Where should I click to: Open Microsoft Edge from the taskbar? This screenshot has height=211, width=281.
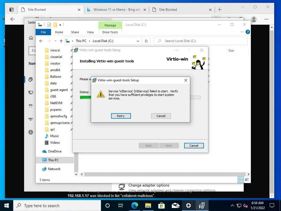point(134,206)
